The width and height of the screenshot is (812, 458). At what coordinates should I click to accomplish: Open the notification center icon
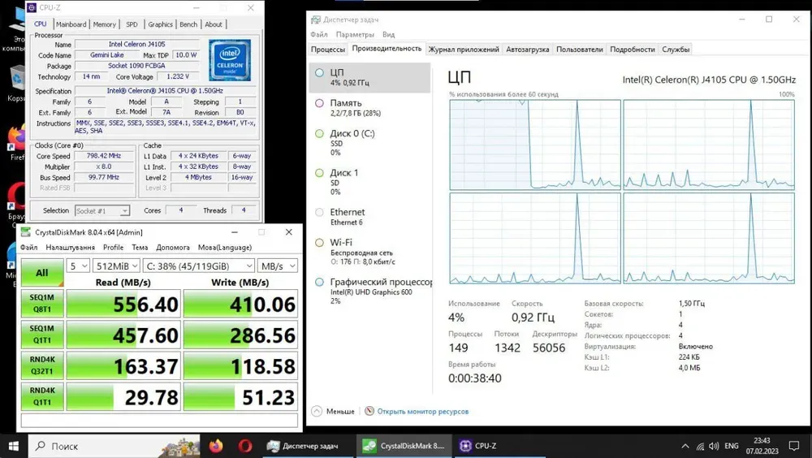(795, 446)
